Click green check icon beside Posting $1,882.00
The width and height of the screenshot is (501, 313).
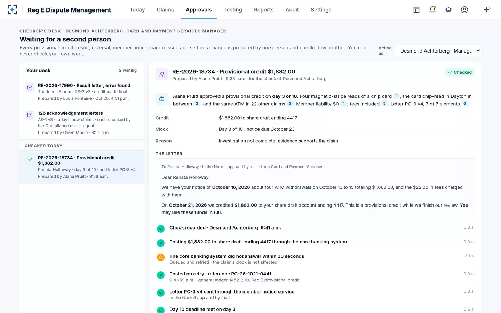click(161, 243)
